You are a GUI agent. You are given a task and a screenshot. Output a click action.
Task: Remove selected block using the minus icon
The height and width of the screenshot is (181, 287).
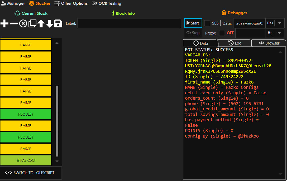click(x=14, y=23)
